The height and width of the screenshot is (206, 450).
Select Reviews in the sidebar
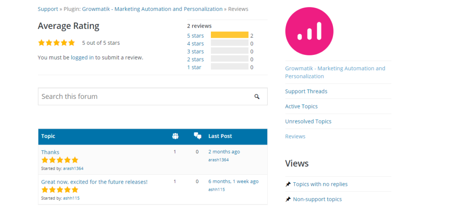click(295, 137)
